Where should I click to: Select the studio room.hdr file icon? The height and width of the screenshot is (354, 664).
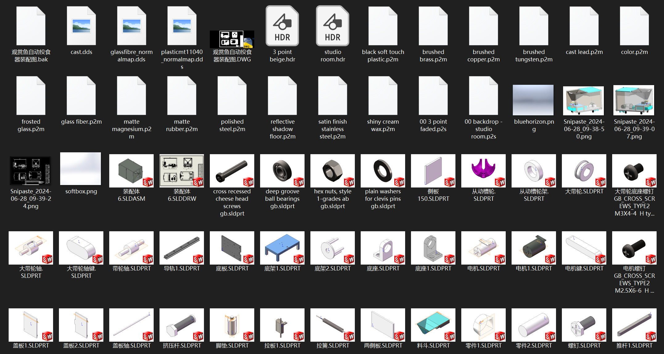(332, 26)
